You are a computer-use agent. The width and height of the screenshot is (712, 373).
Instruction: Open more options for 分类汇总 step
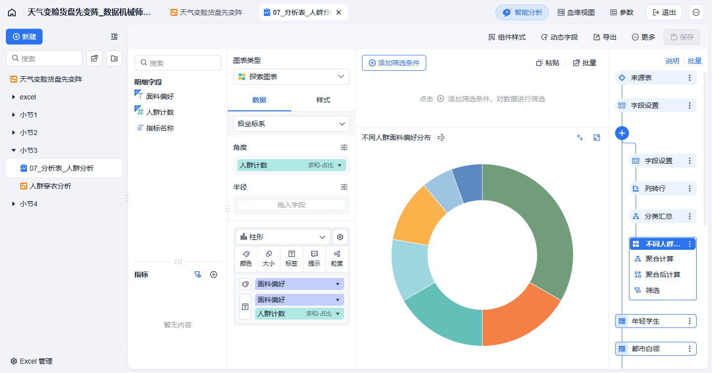point(690,216)
